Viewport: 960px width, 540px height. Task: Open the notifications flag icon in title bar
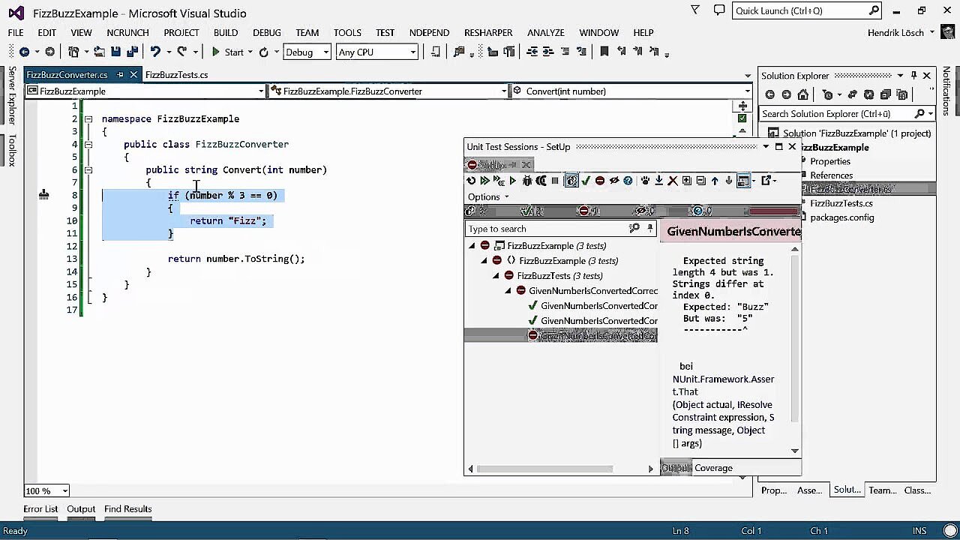point(695,10)
